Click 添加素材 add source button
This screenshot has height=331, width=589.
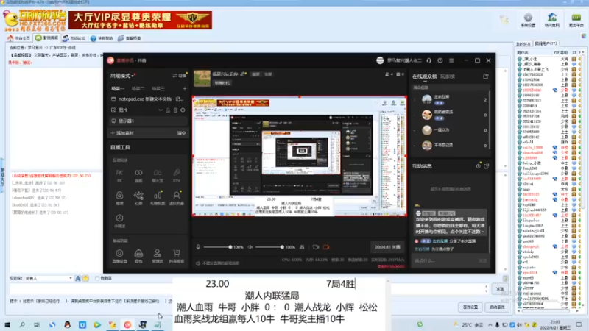[x=122, y=133]
